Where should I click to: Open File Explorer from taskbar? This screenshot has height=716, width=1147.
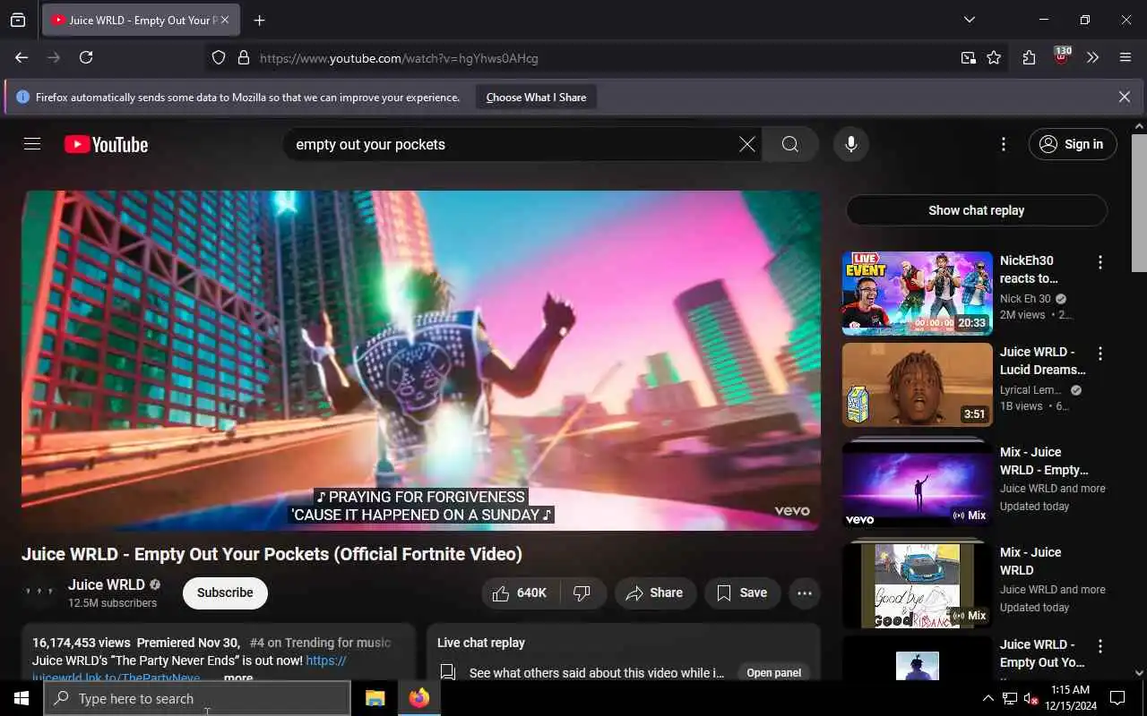[375, 698]
